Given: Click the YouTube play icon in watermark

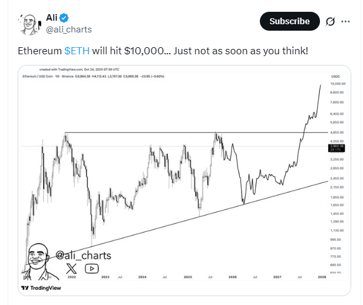Looking at the screenshot, I should [x=91, y=268].
